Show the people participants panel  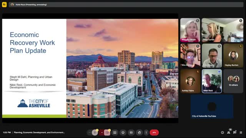pyautogui.click(x=229, y=133)
